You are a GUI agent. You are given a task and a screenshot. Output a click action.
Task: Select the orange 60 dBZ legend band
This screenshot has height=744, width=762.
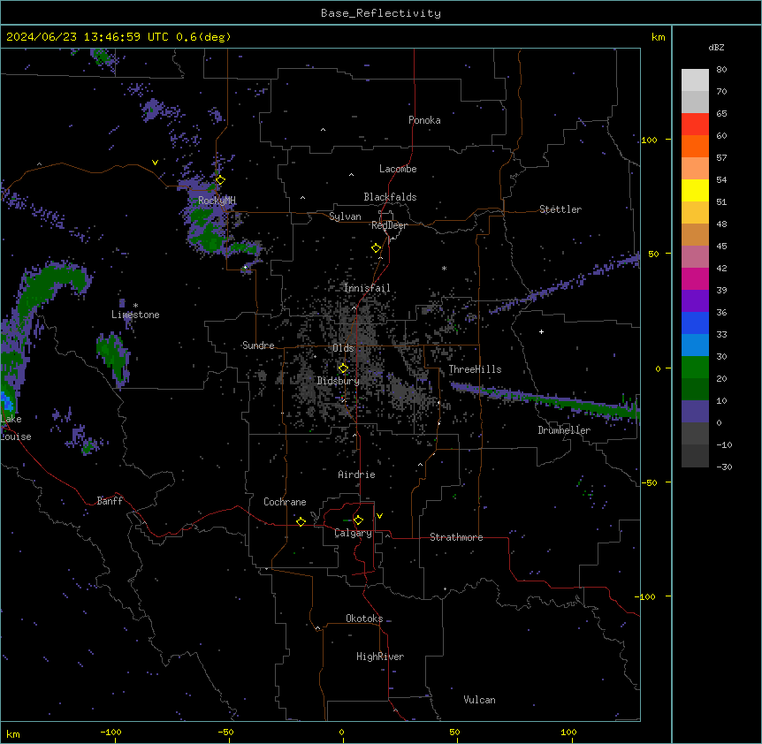(695, 146)
